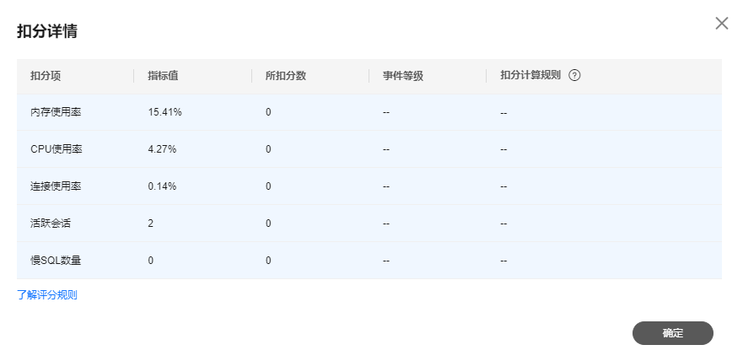Click the 事件等级 column header

403,75
